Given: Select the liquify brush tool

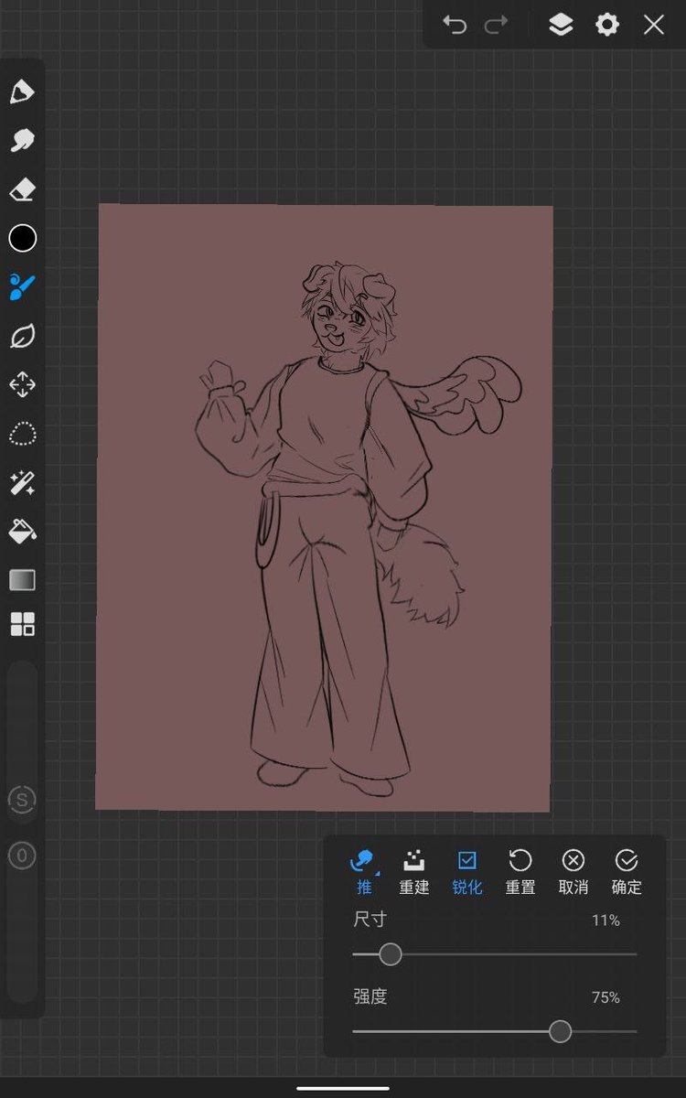Looking at the screenshot, I should tap(22, 287).
